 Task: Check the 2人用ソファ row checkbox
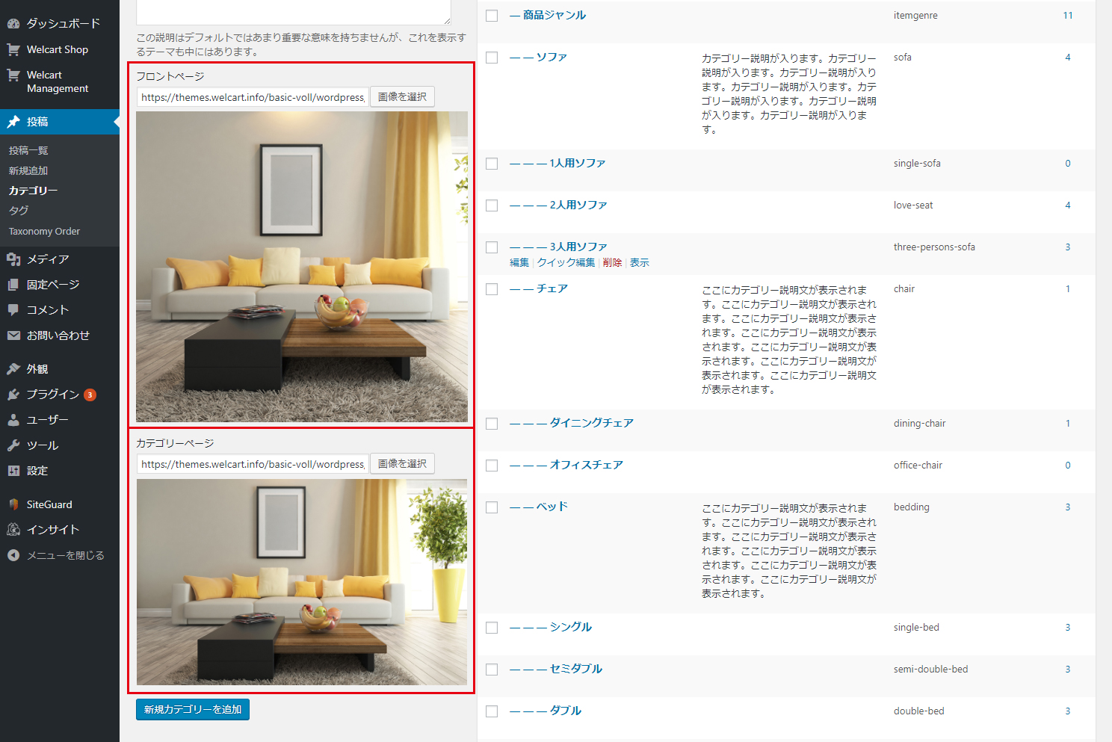[492, 205]
